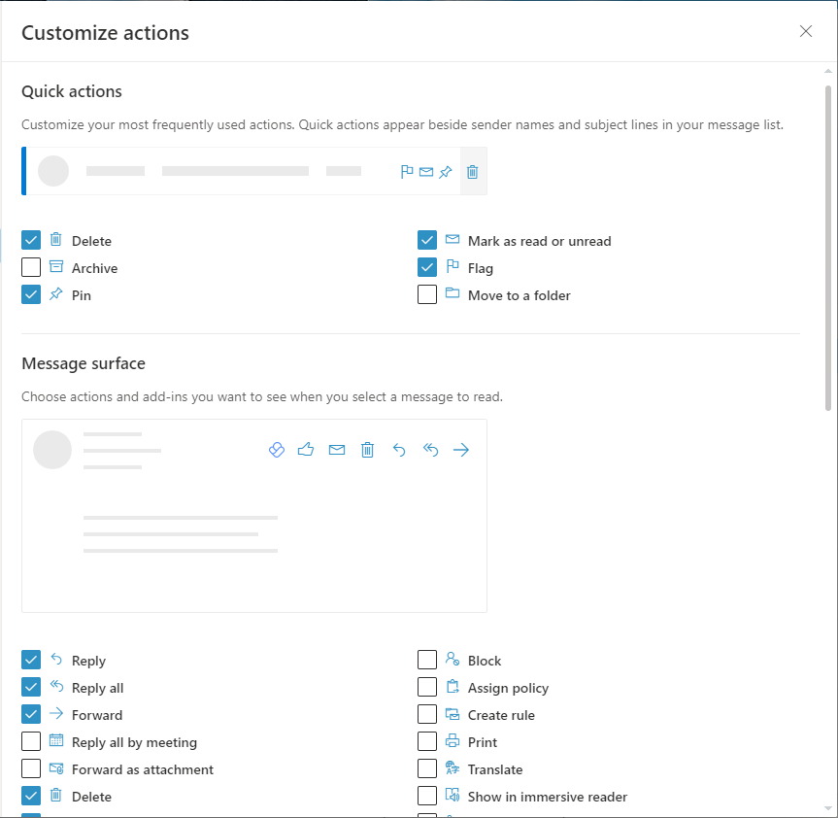The image size is (838, 818).
Task: Click the Reply all icon in message surface preview
Action: 430,449
